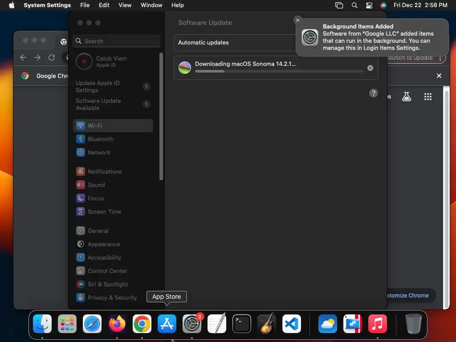Go back in Chrome window

23,57
